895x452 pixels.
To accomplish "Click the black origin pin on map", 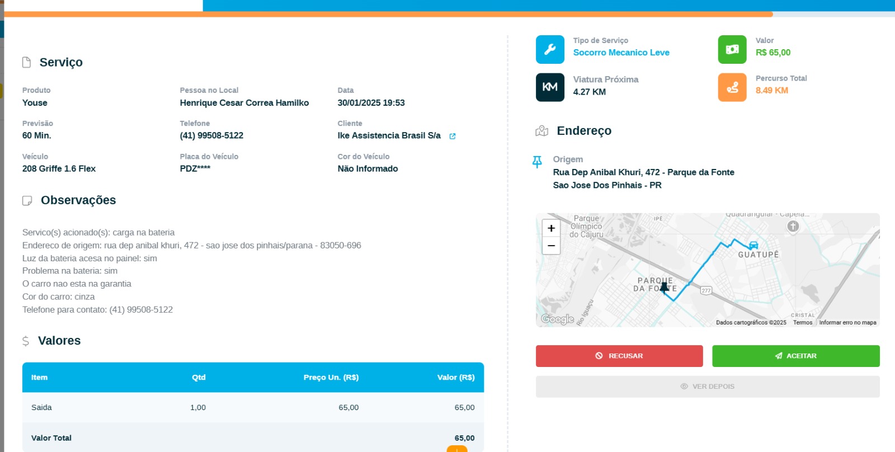I will point(664,288).
